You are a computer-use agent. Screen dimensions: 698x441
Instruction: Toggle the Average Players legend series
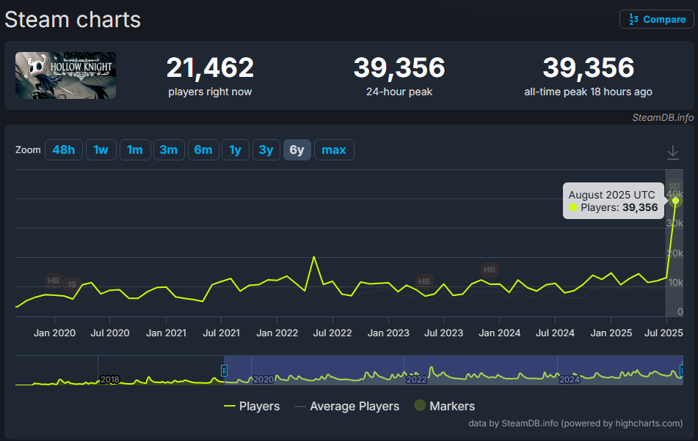point(346,406)
